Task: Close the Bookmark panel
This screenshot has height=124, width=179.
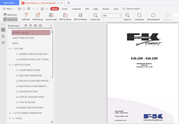Action: pyautogui.click(x=51, y=26)
